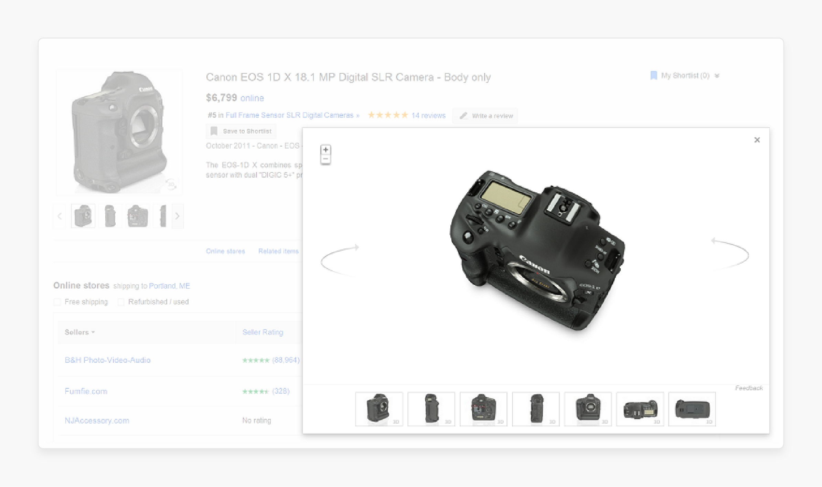This screenshot has width=822, height=487.
Task: Click the online price link
Action: pyautogui.click(x=252, y=98)
